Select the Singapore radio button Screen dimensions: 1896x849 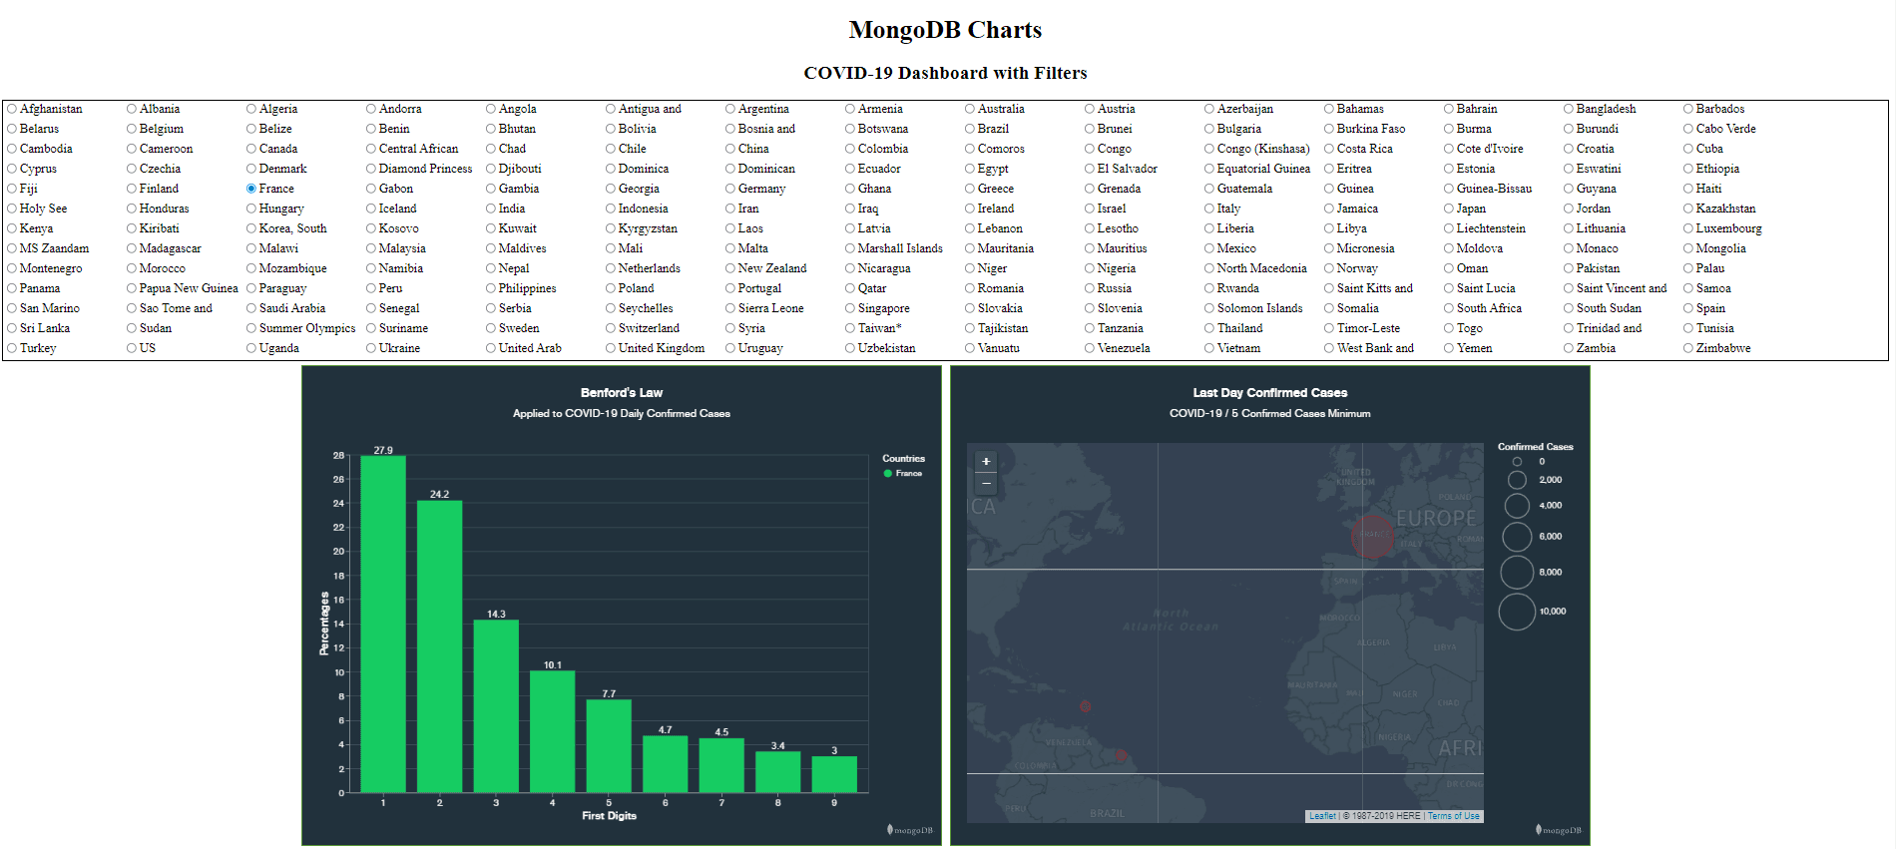850,308
